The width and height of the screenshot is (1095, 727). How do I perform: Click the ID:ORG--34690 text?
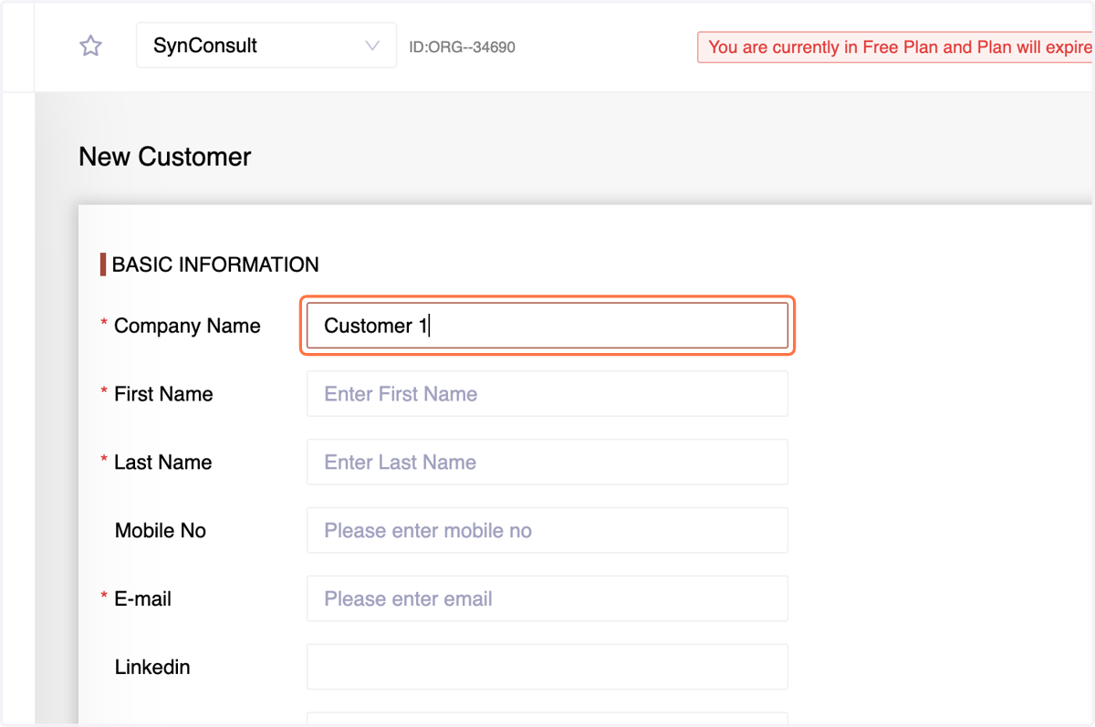pyautogui.click(x=462, y=47)
